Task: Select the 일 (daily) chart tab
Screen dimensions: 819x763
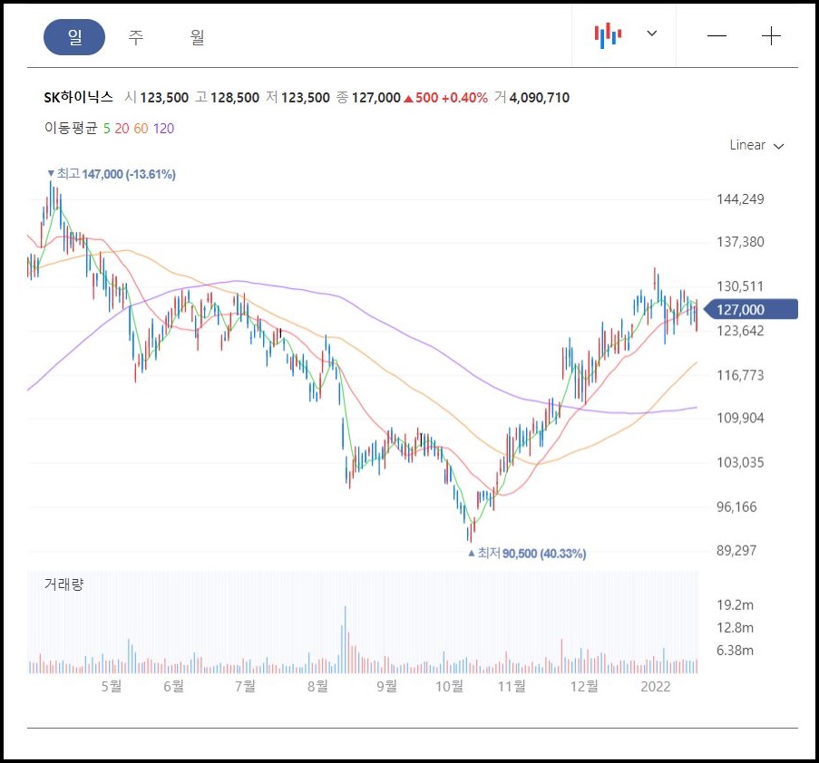Action: pos(74,37)
